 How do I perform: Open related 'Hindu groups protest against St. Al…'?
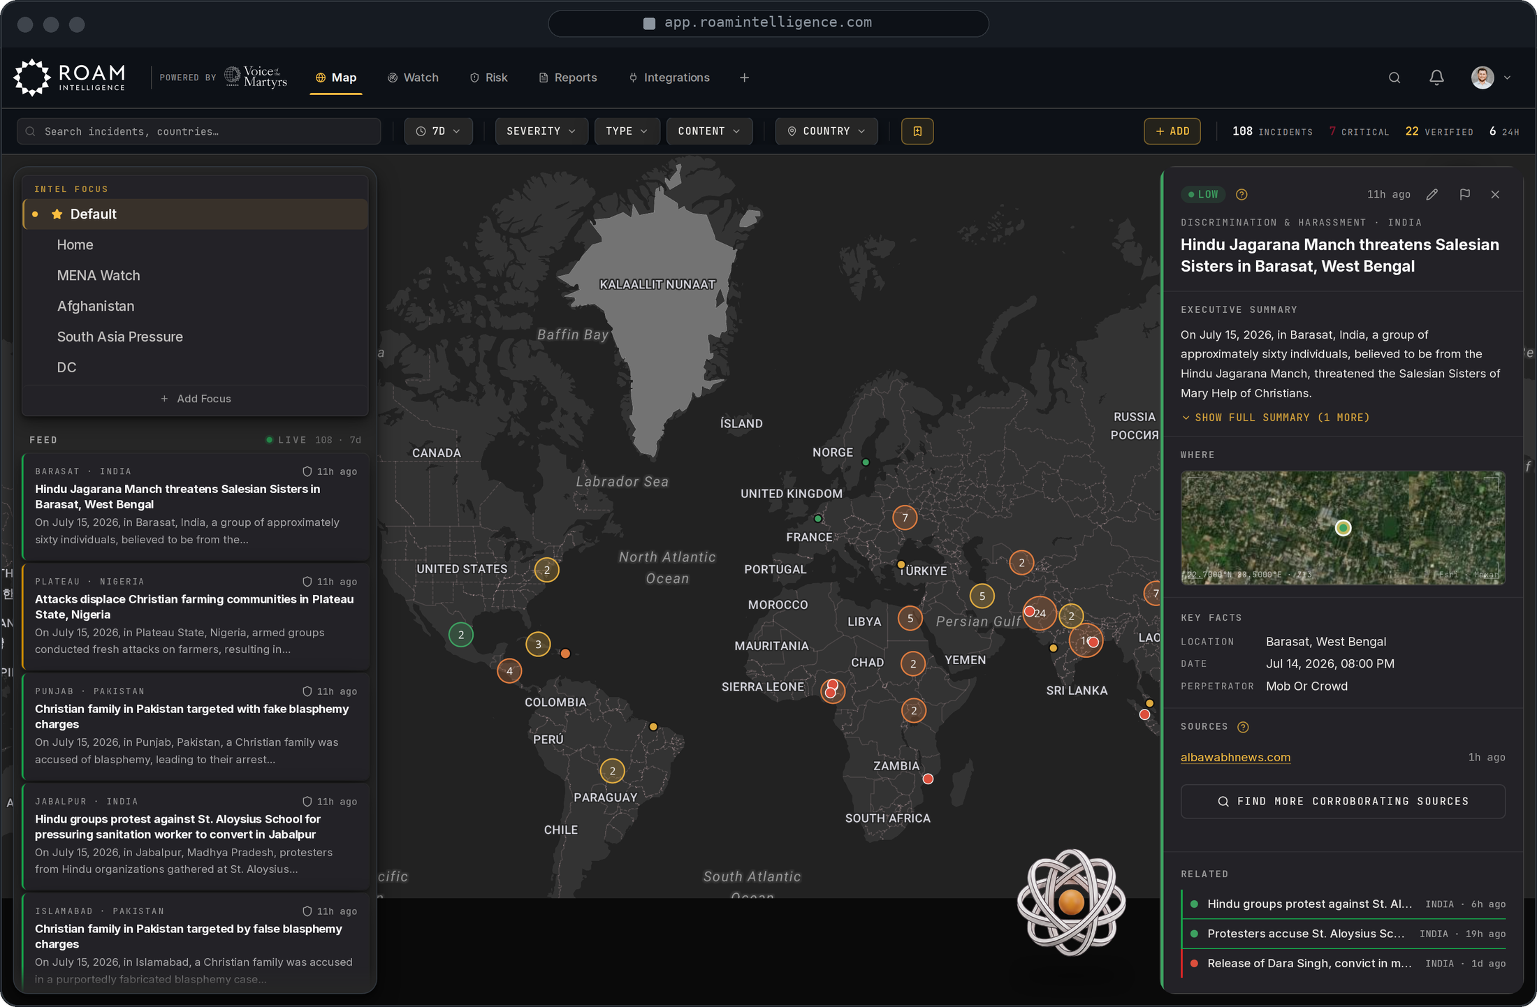coord(1343,904)
